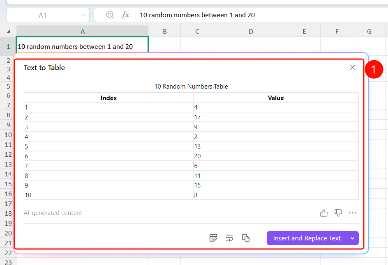Click Insert and Replace Text button
Viewport: 388px width, 265px height.
click(307, 238)
